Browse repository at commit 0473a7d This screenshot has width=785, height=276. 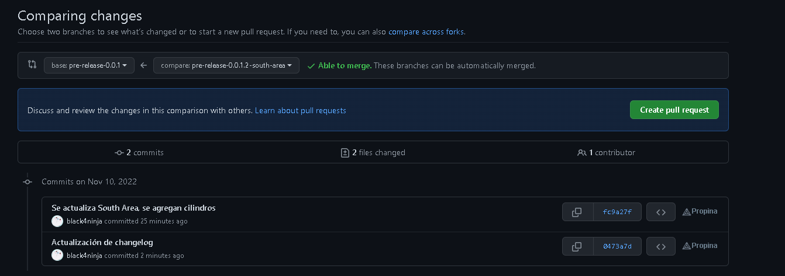661,246
